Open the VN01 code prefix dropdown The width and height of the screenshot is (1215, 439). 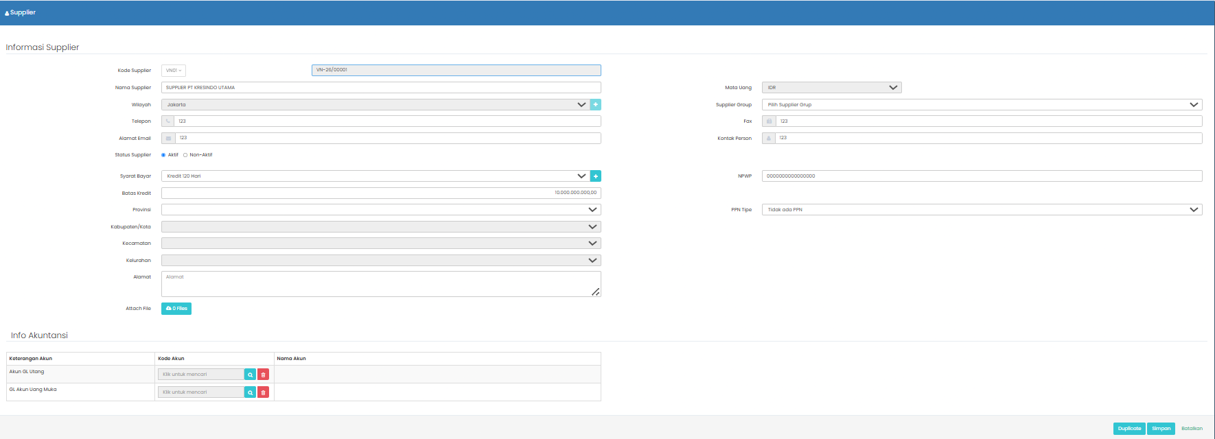(x=174, y=71)
